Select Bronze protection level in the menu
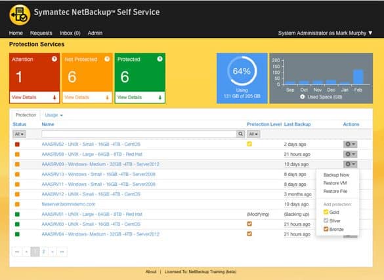The width and height of the screenshot is (384, 280). point(333,229)
